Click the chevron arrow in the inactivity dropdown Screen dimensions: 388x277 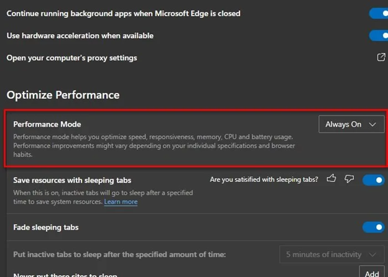(373, 254)
